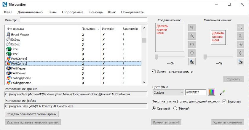The height and width of the screenshot is (130, 249).
Task: Click into the 'Фильтр' text field
Action: coord(83,20)
